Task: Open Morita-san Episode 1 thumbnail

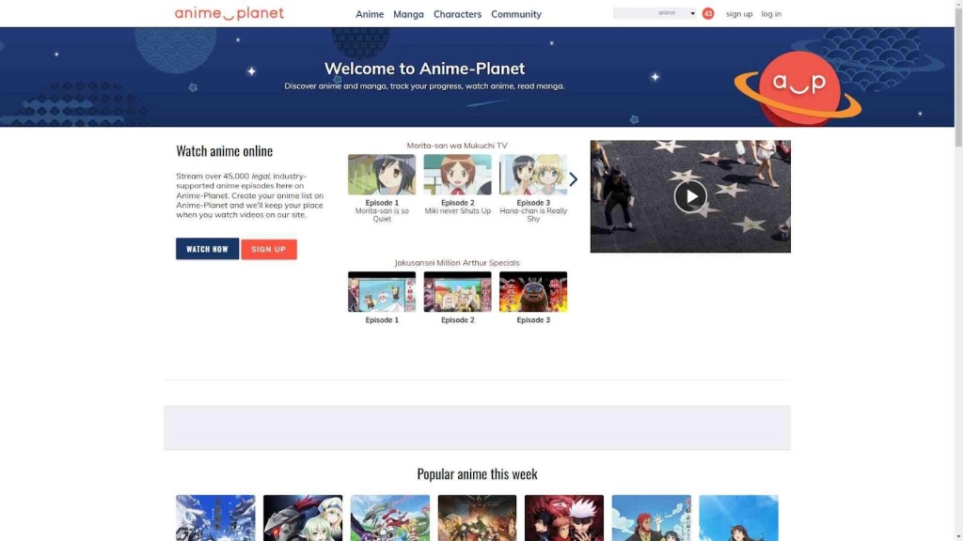Action: (x=382, y=175)
